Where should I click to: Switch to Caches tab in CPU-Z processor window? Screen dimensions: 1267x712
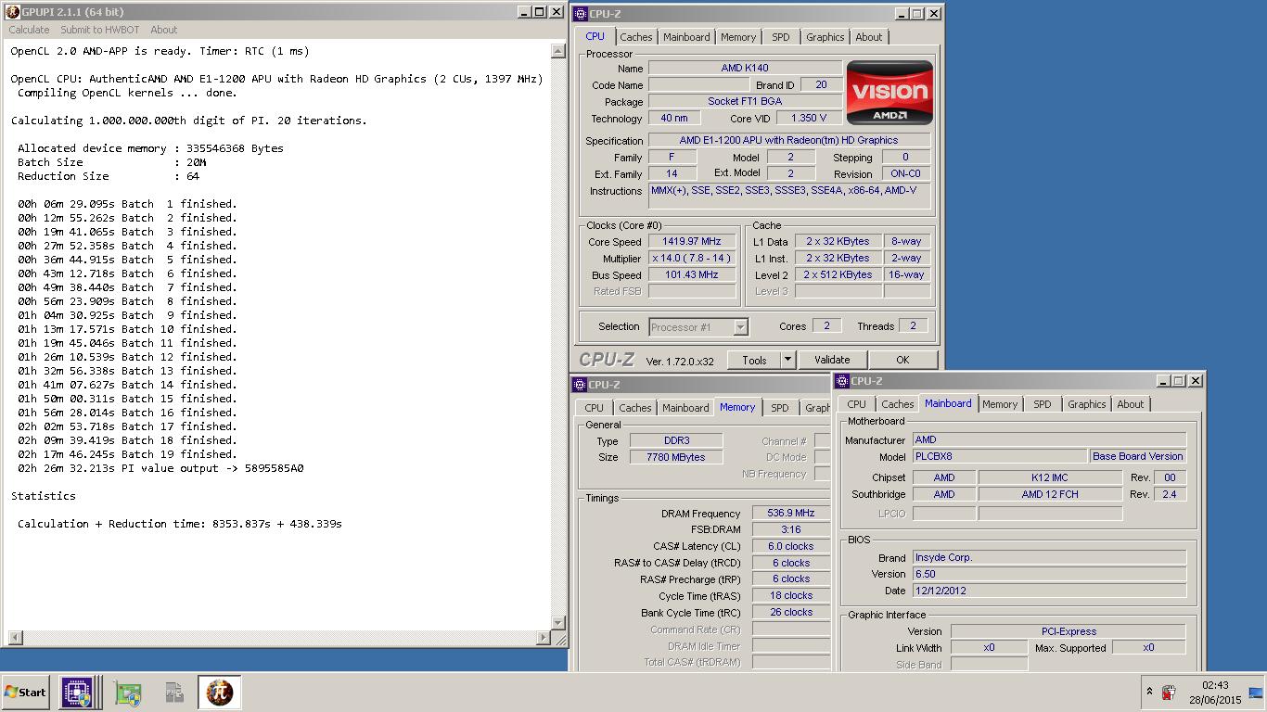[636, 37]
